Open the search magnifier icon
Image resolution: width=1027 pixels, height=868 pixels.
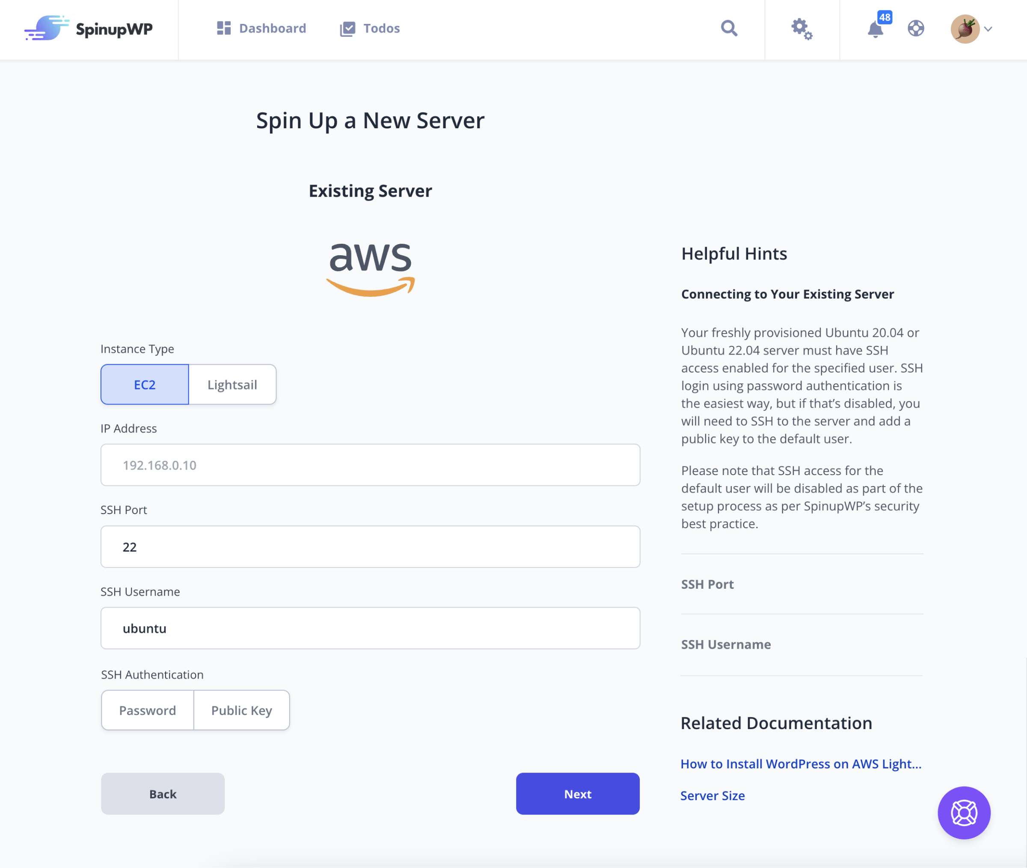(x=729, y=28)
